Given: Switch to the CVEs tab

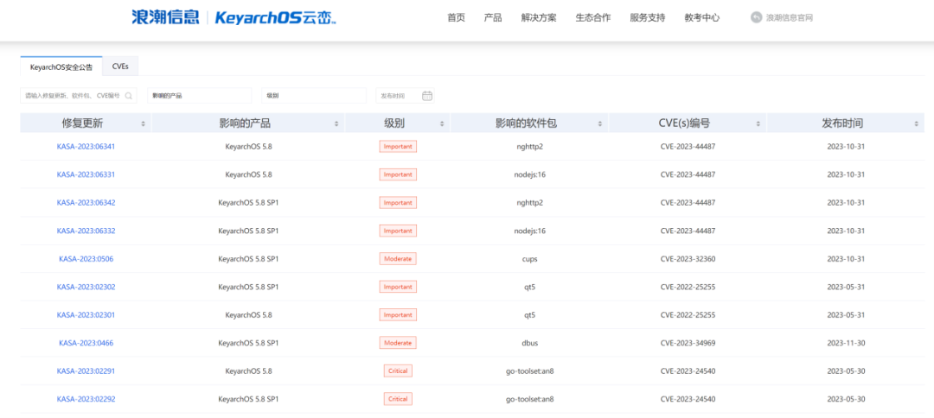Looking at the screenshot, I should point(120,66).
